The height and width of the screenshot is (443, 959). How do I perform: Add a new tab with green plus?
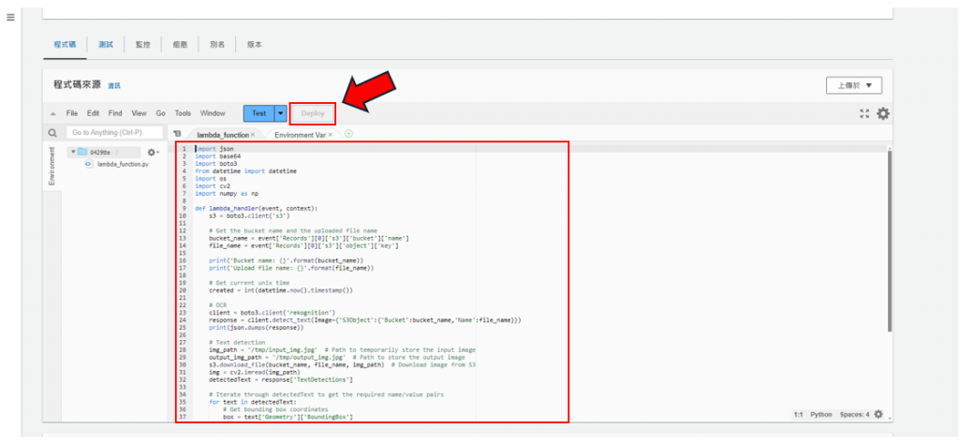coord(348,133)
